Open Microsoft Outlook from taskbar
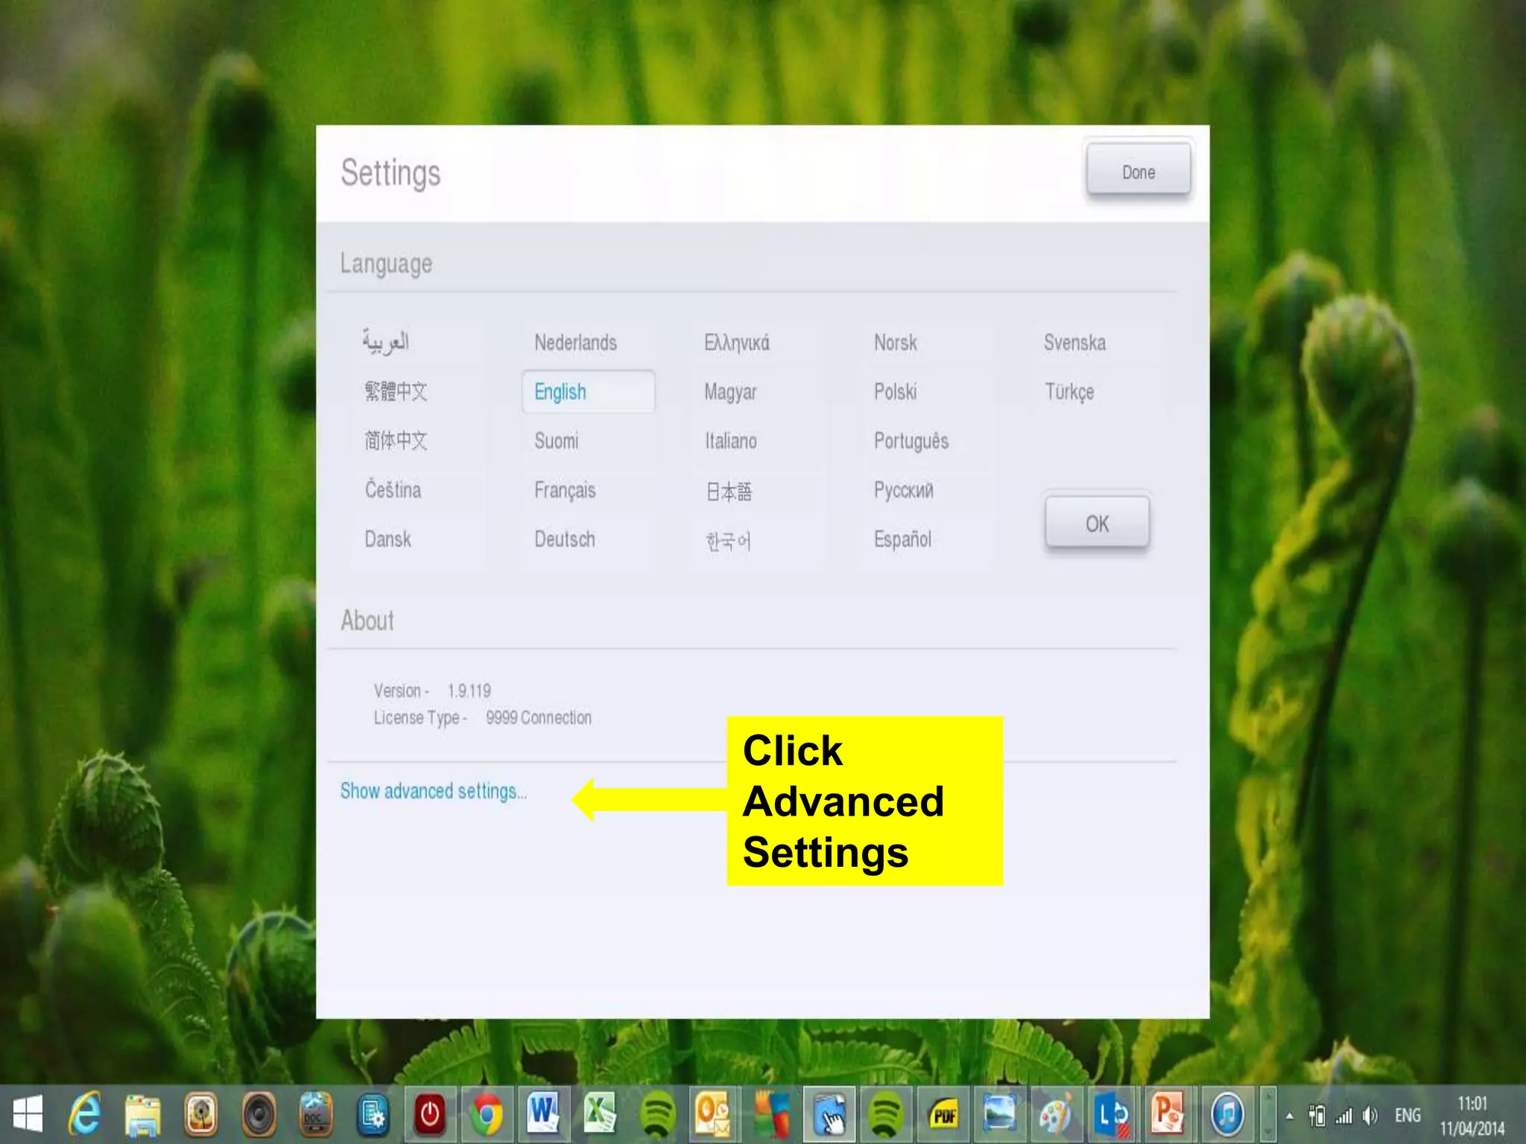Viewport: 1526px width, 1144px height. [714, 1115]
